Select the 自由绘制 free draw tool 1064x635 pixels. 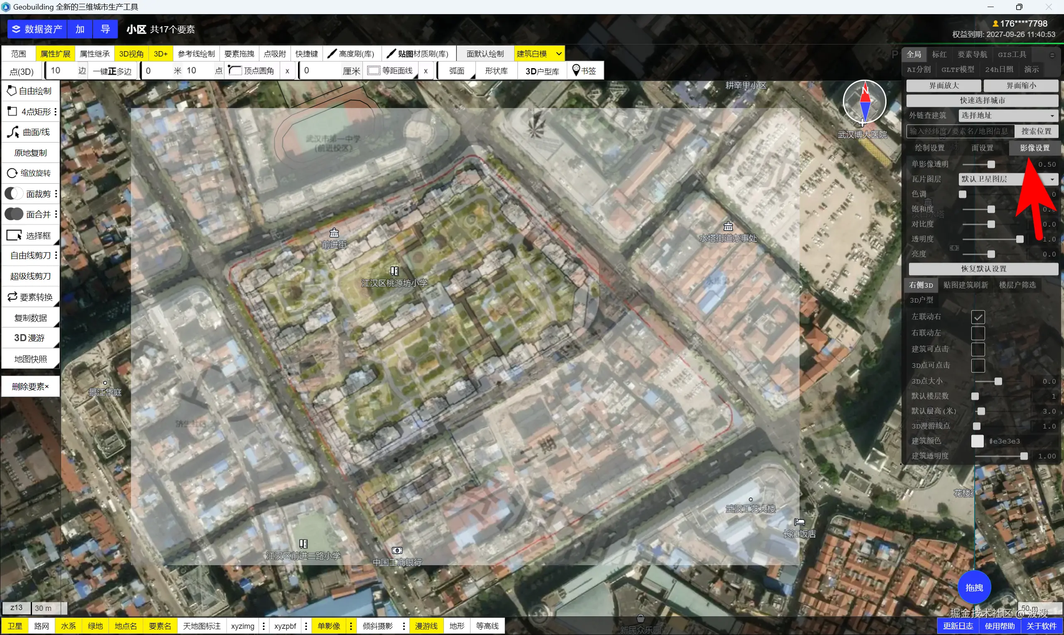(30, 91)
